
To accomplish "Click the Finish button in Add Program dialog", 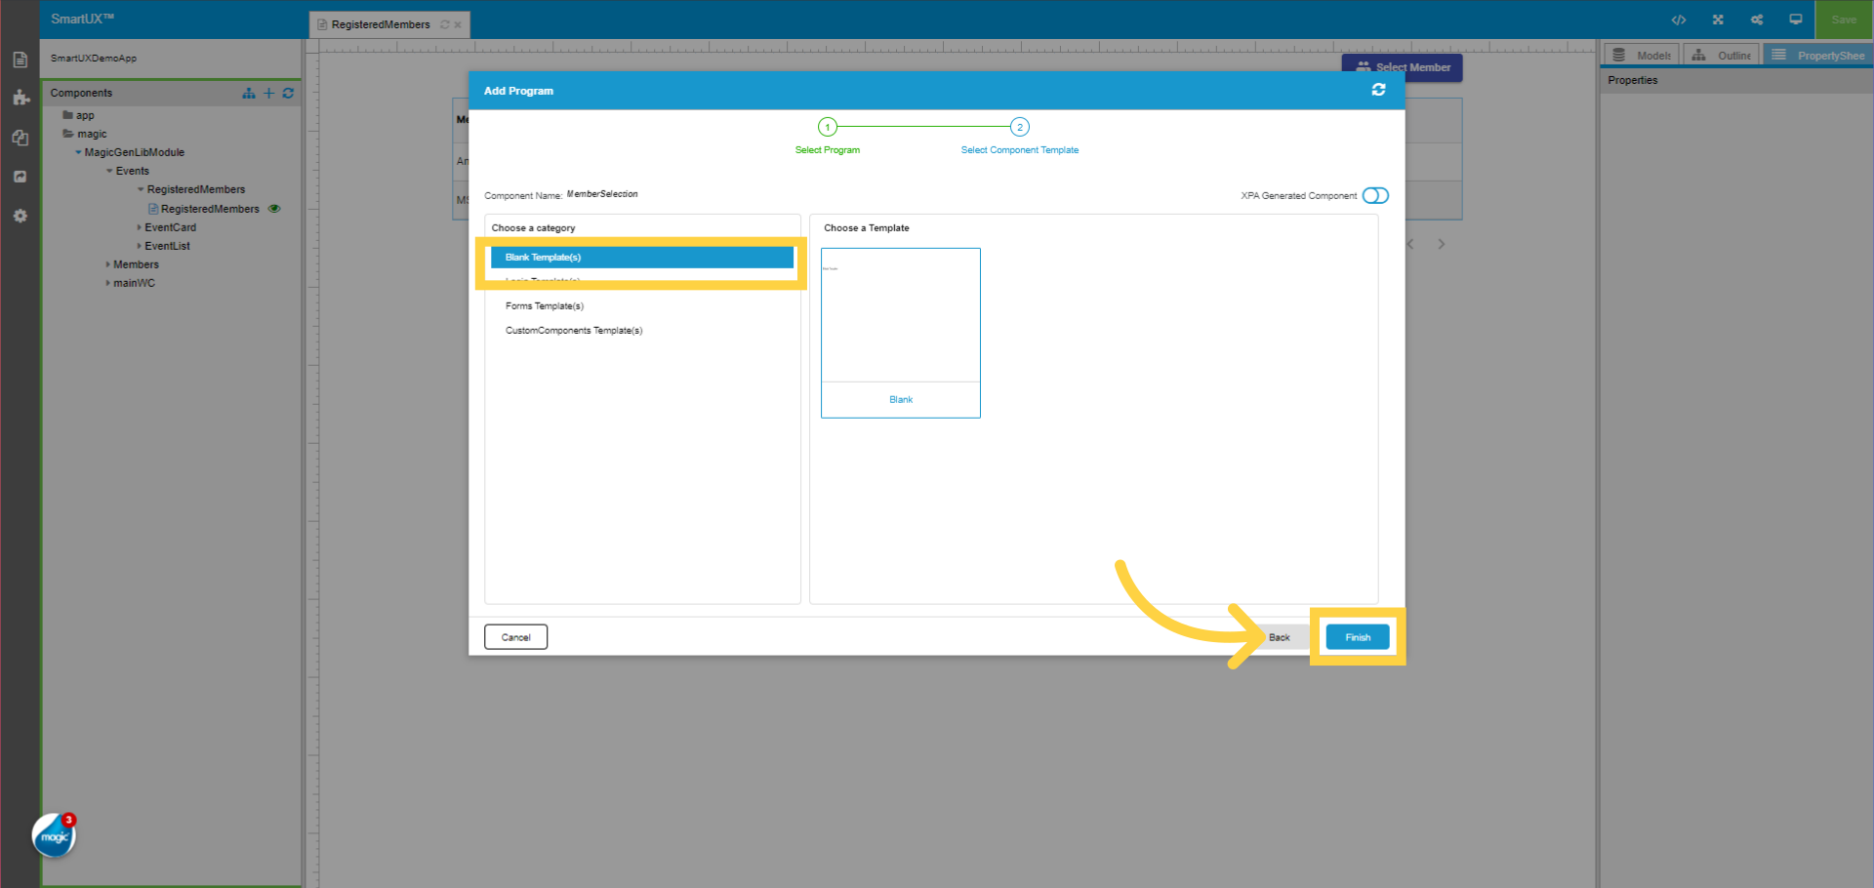I will coord(1357,636).
